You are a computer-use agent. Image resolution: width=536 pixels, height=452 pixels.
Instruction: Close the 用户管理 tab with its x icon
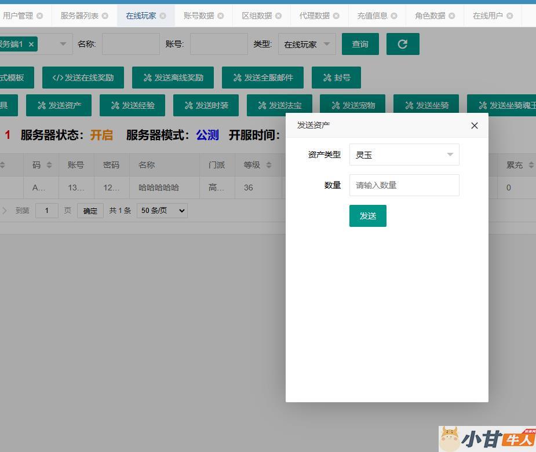[x=39, y=16]
